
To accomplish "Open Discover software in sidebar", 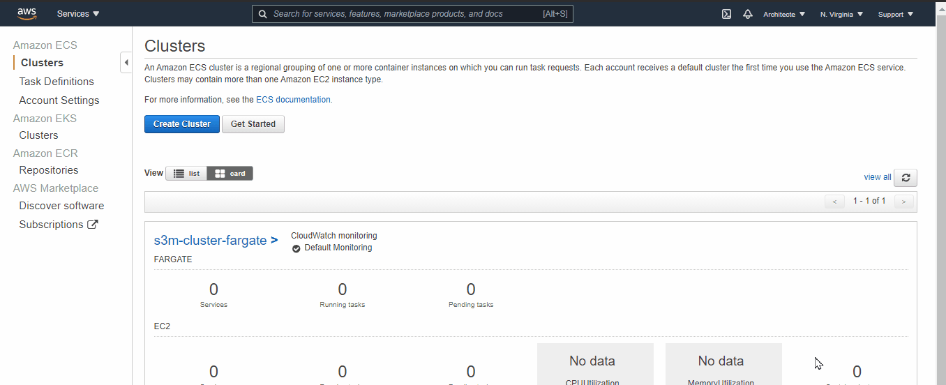I will tap(61, 206).
